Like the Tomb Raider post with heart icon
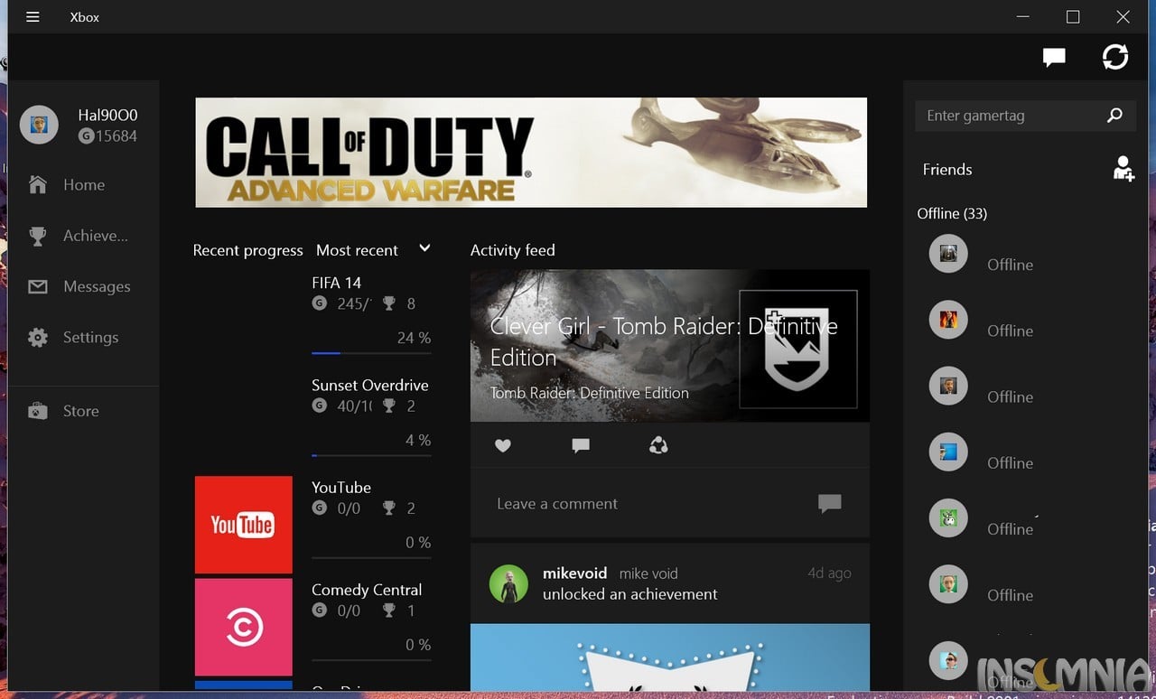This screenshot has width=1156, height=699. click(503, 445)
